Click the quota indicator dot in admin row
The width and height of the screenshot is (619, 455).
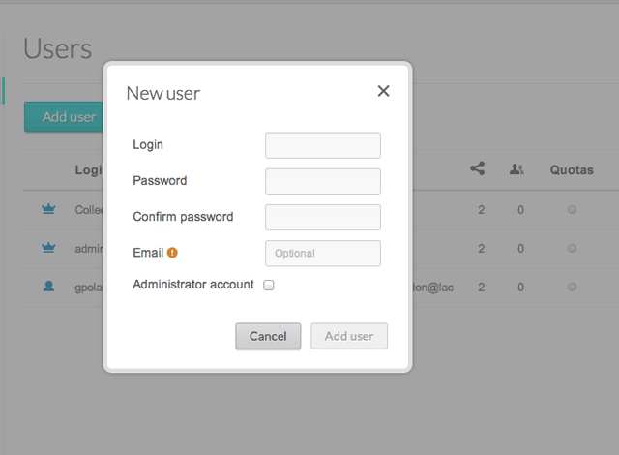572,248
